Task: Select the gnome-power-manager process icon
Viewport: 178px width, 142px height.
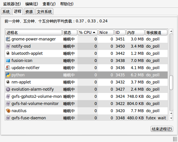Action: [8, 39]
